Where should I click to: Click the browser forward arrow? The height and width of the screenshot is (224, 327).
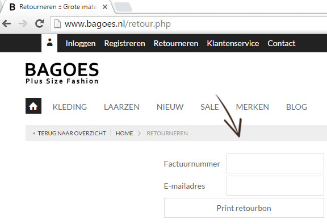click(23, 23)
